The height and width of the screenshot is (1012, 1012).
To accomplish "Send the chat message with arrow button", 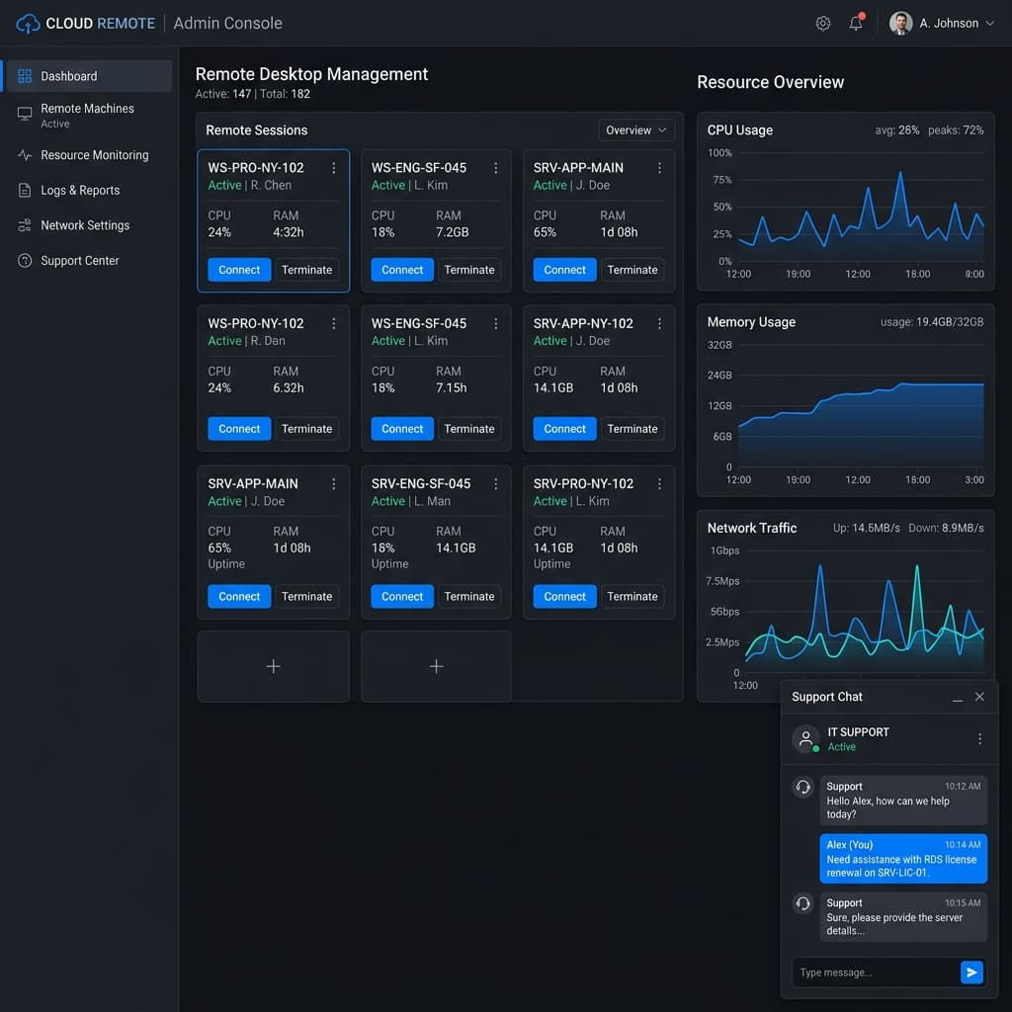I will (971, 972).
